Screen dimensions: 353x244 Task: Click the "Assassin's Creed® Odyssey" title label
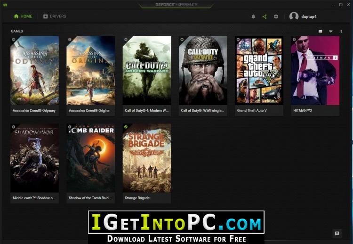[34, 110]
